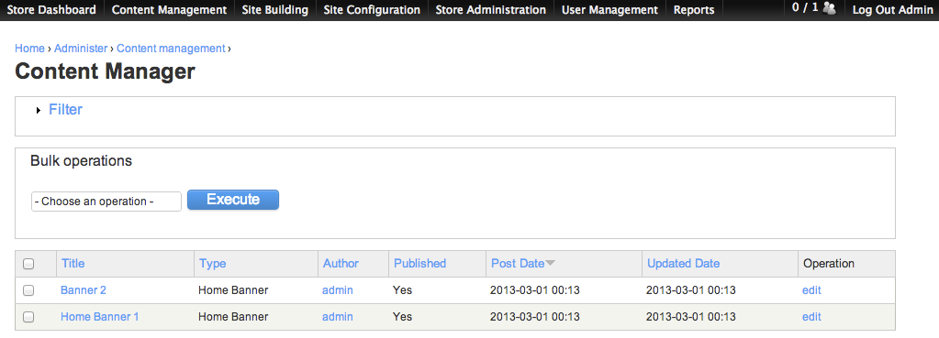This screenshot has height=338, width=939.
Task: Open User Management menu
Action: coord(609,10)
